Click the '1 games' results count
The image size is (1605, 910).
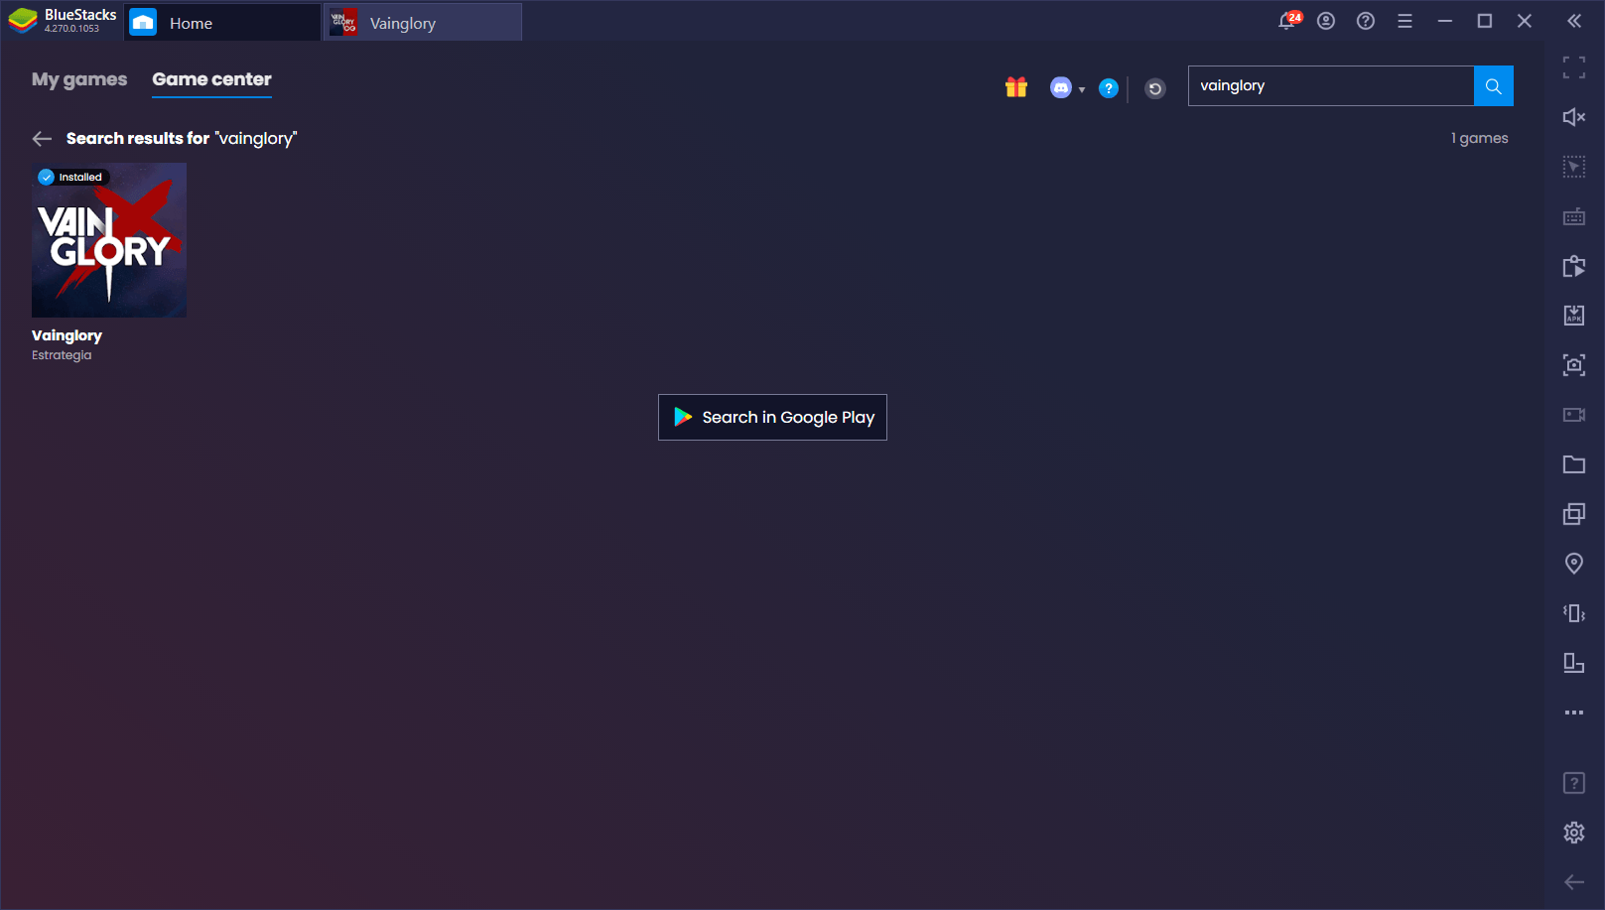[x=1480, y=138]
